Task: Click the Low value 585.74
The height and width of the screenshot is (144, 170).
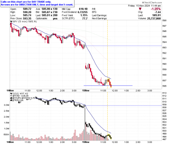Action: point(27,15)
